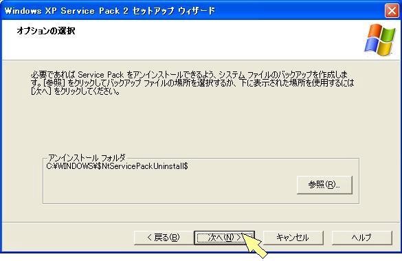This screenshot has height=261, width=402.
Task: Click the "Service Pack" text in the description
Action: coord(101,75)
